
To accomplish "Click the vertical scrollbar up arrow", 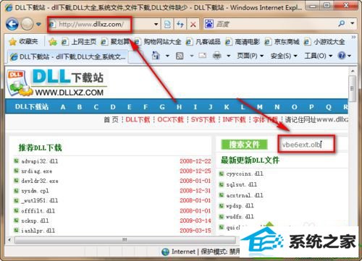I will pos(353,71).
